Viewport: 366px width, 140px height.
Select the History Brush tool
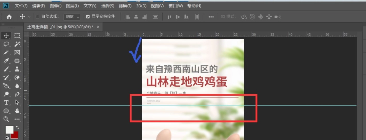pos(6,77)
